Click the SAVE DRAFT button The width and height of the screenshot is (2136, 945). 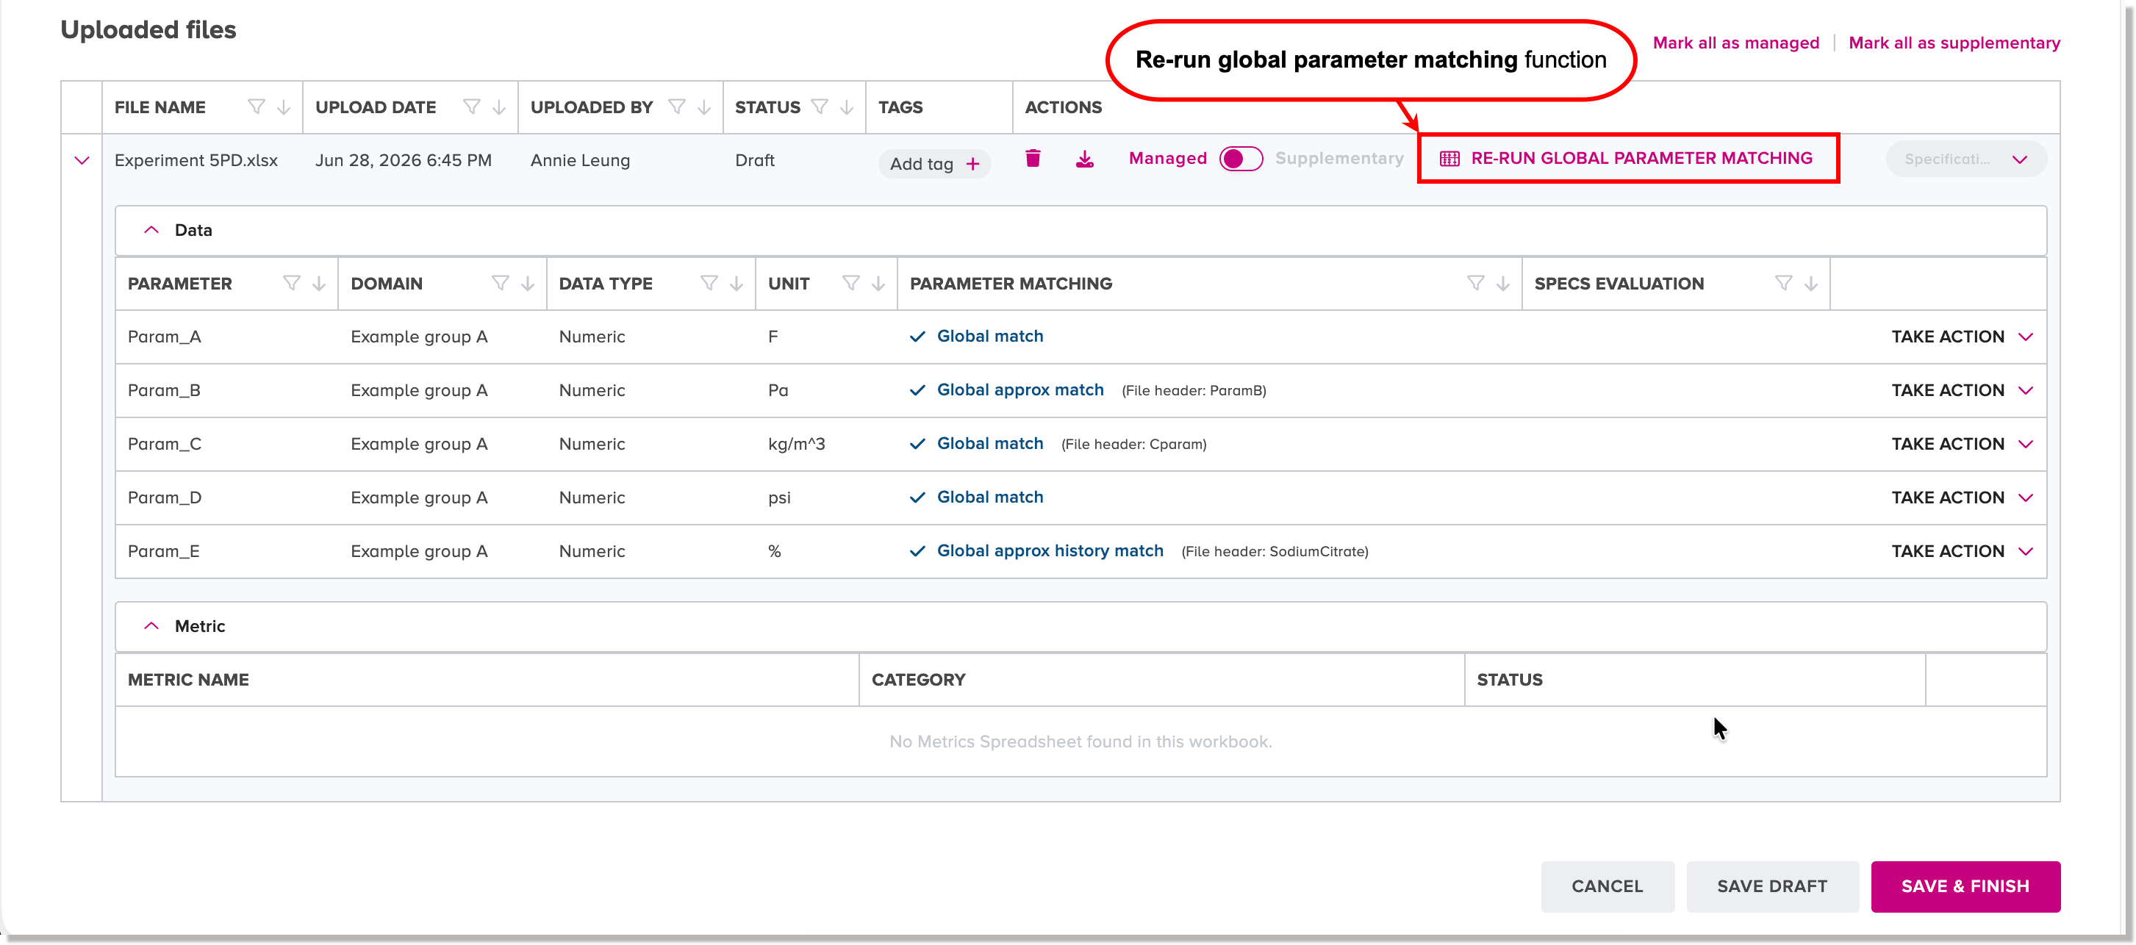tap(1772, 886)
